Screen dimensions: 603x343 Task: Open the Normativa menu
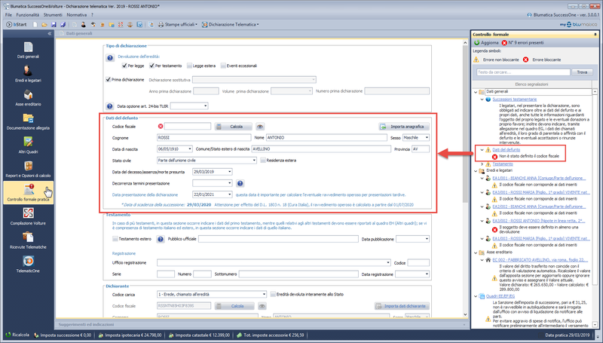[77, 14]
